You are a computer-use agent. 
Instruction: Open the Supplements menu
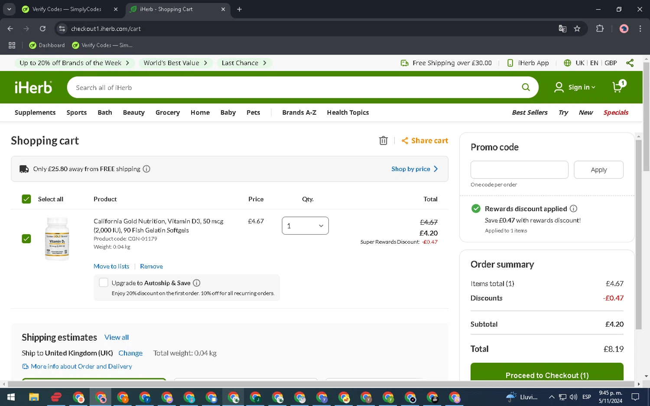tap(35, 113)
